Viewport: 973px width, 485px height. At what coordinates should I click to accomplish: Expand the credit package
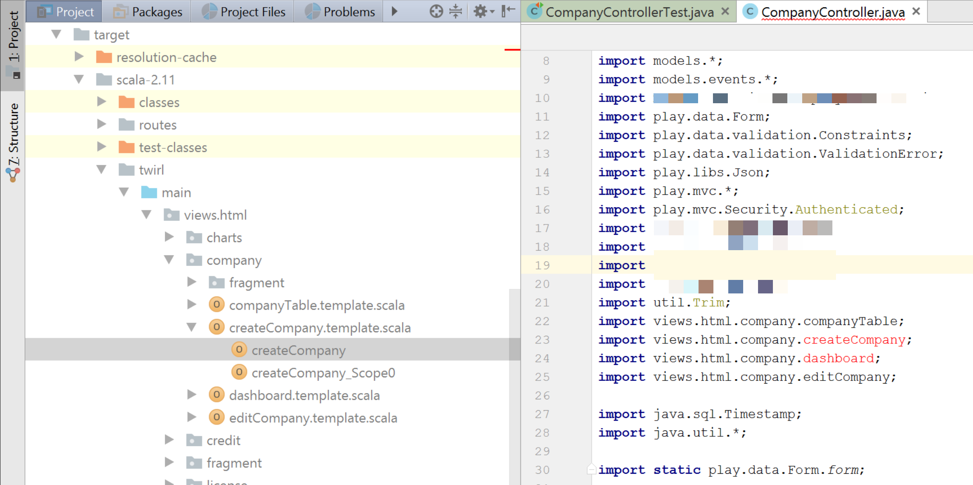coord(169,440)
